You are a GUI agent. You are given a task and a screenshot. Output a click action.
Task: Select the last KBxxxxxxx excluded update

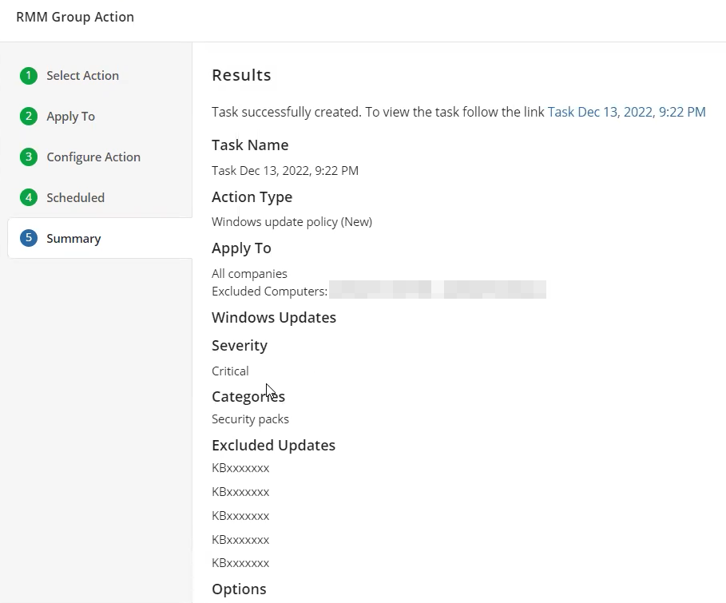pyautogui.click(x=240, y=563)
